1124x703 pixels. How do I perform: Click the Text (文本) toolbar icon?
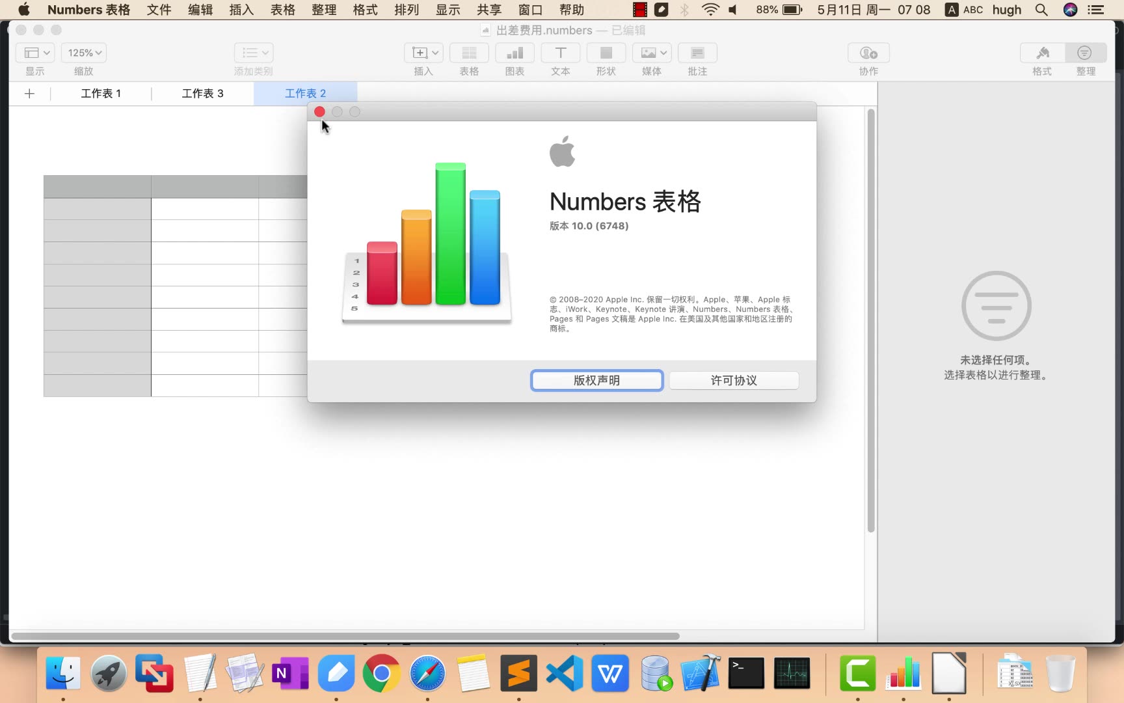tap(560, 53)
